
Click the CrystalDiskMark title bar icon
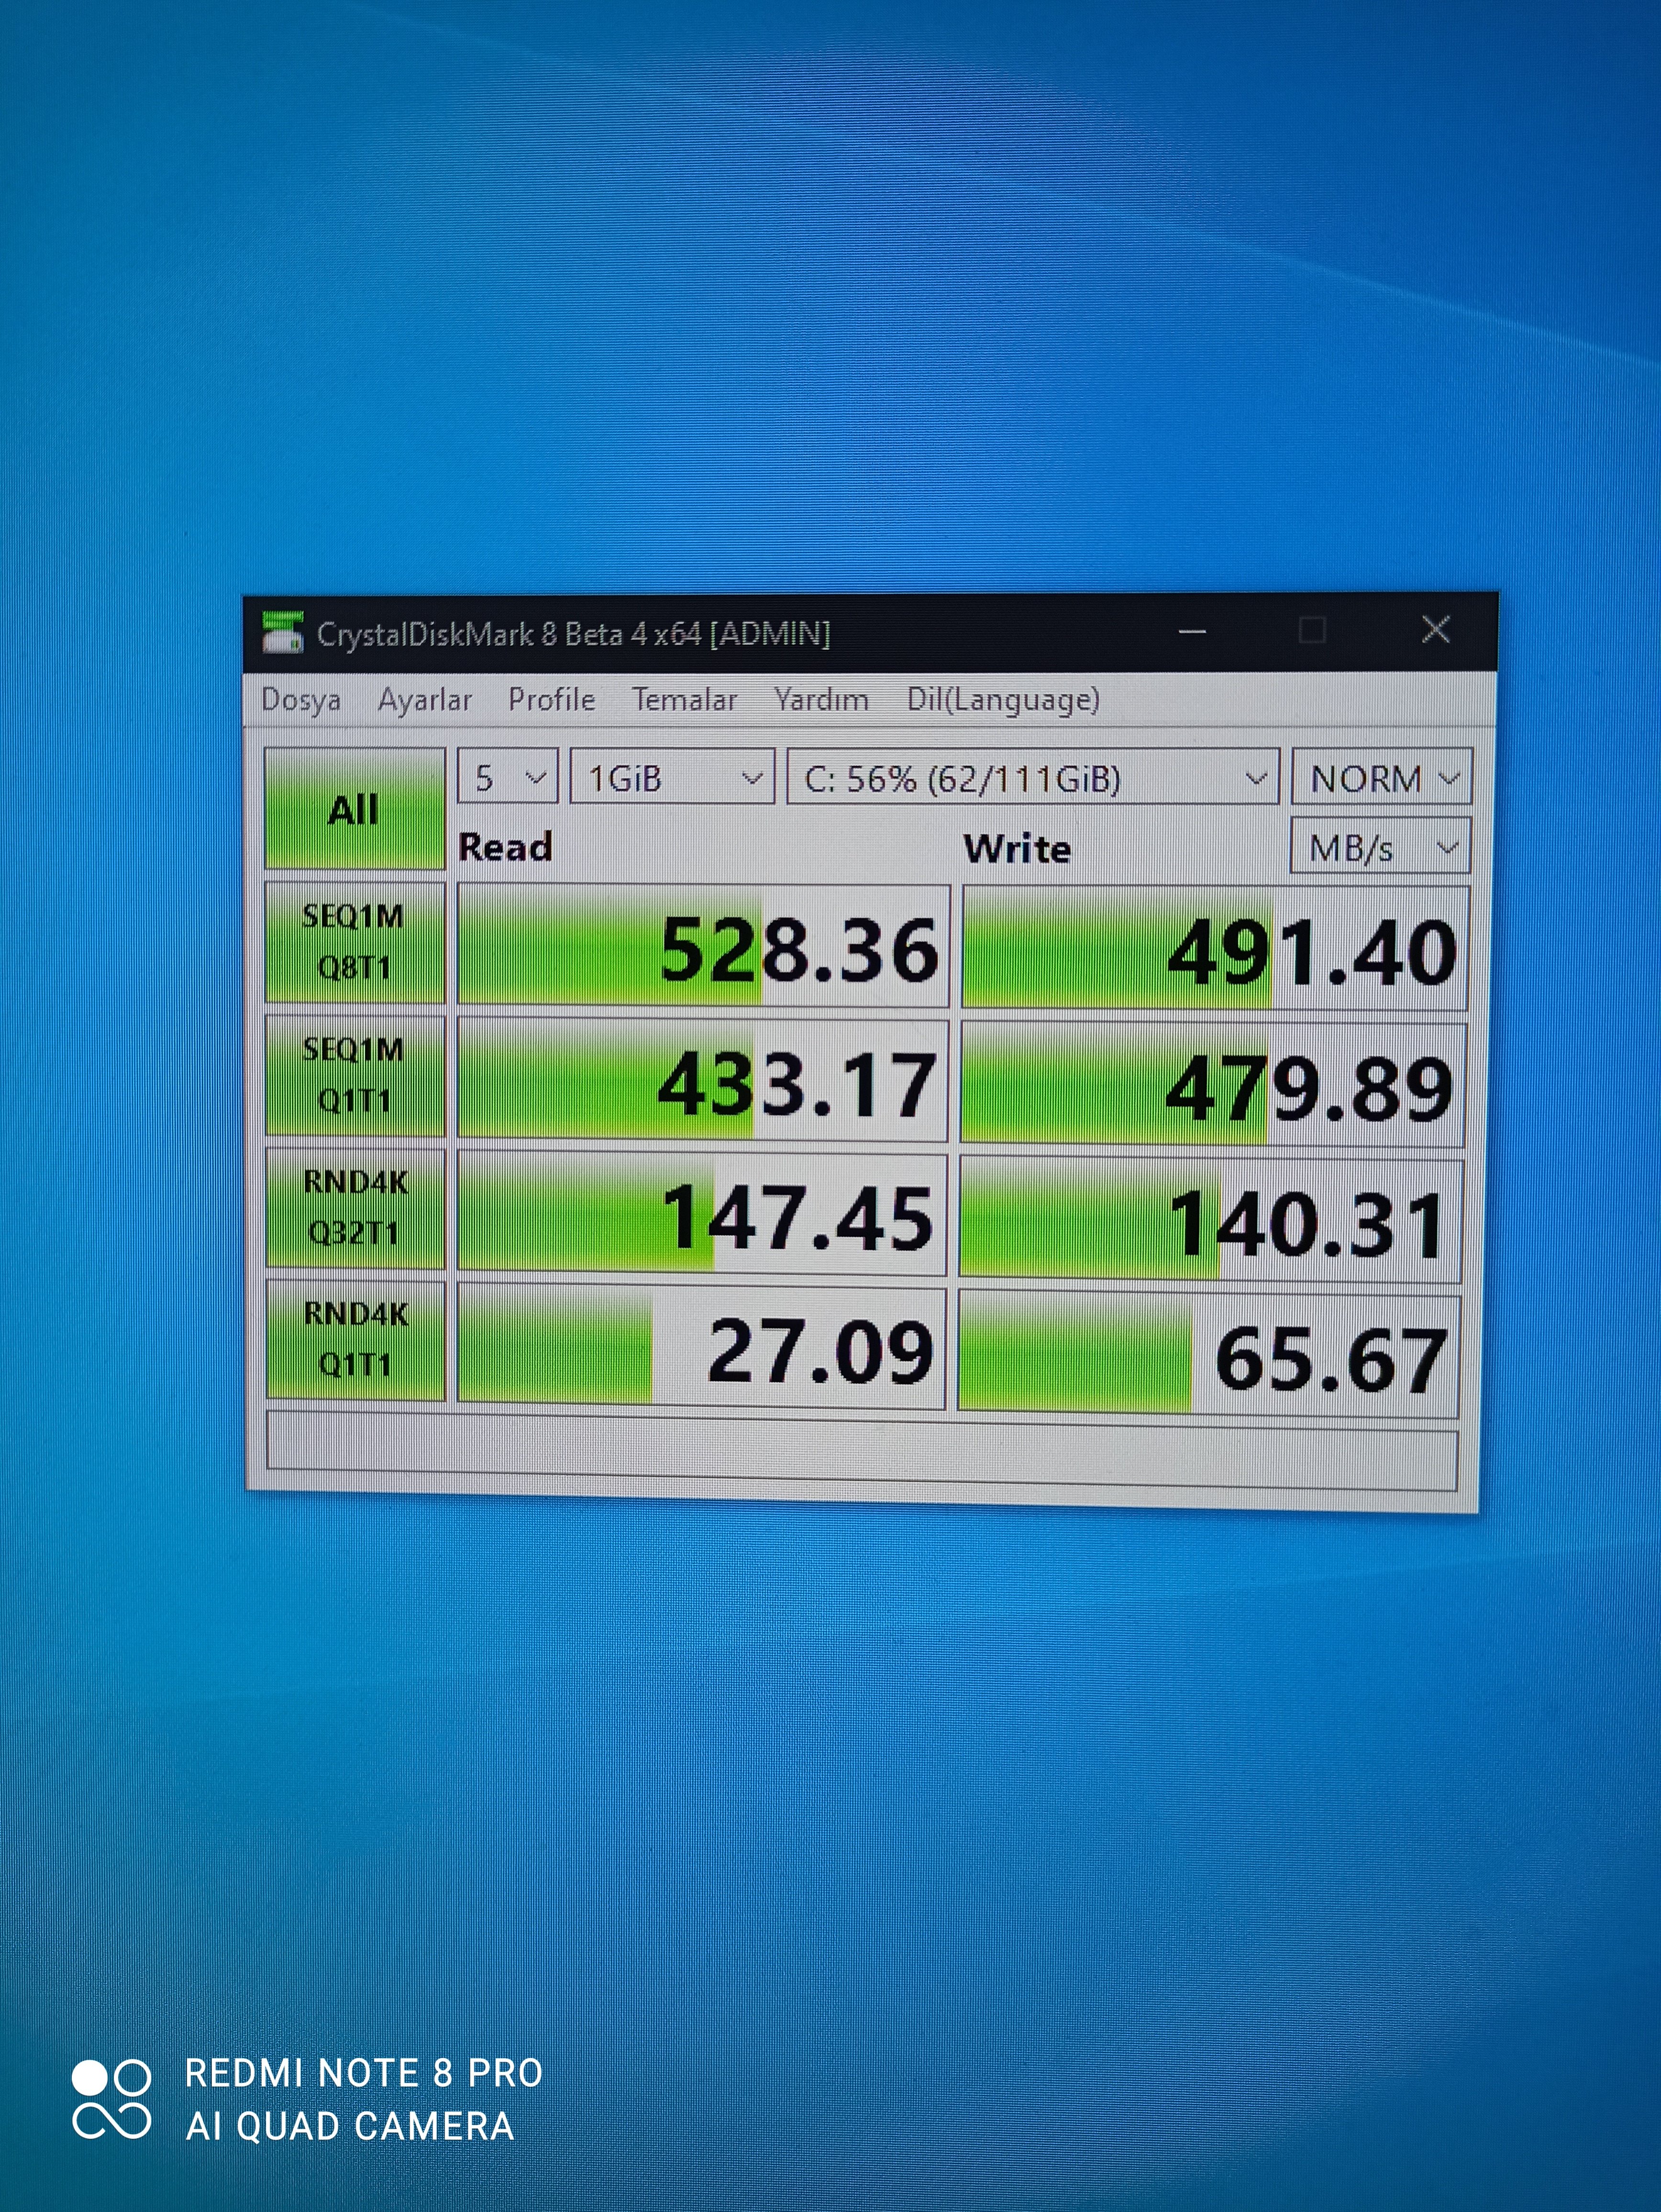(x=282, y=632)
